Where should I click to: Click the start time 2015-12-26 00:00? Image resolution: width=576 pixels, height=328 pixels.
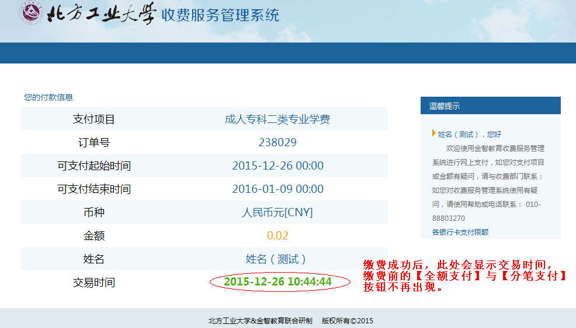277,166
